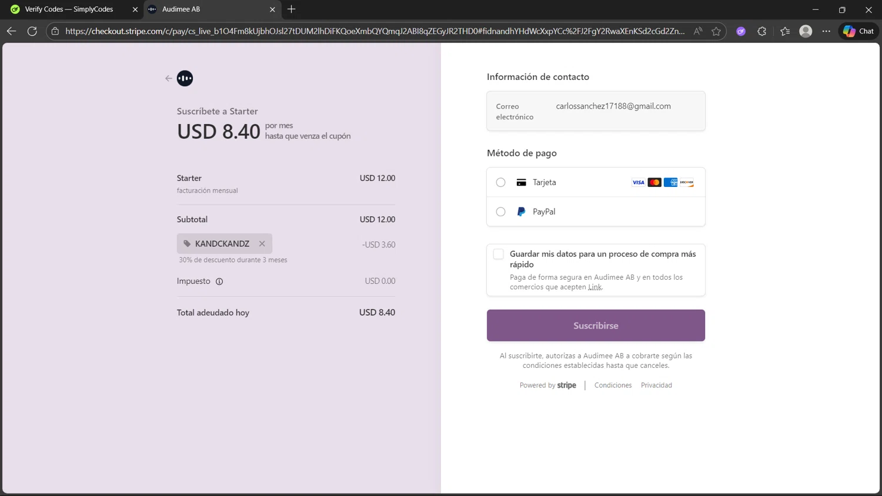Click the back arrow beside Audimee logo

(x=169, y=78)
